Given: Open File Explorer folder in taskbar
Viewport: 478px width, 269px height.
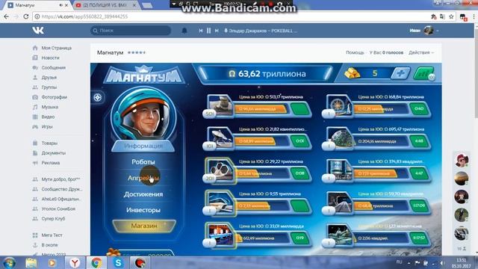Looking at the screenshot, I should tap(31, 262).
